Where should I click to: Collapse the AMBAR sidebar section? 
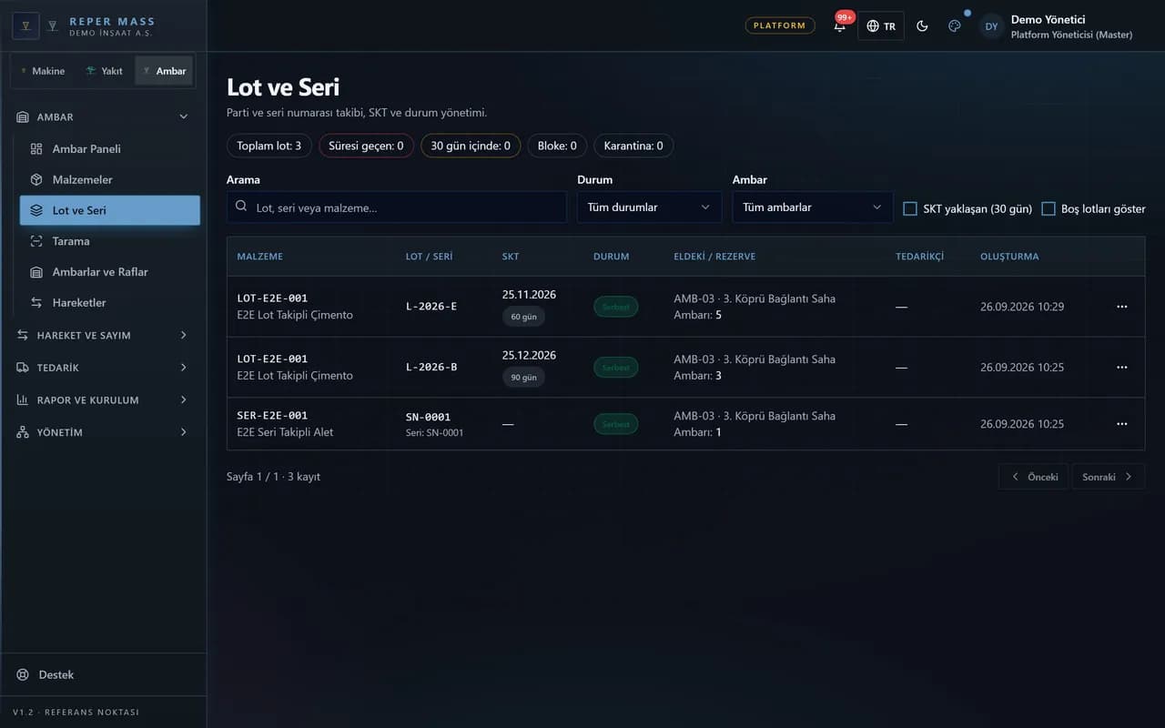104,116
